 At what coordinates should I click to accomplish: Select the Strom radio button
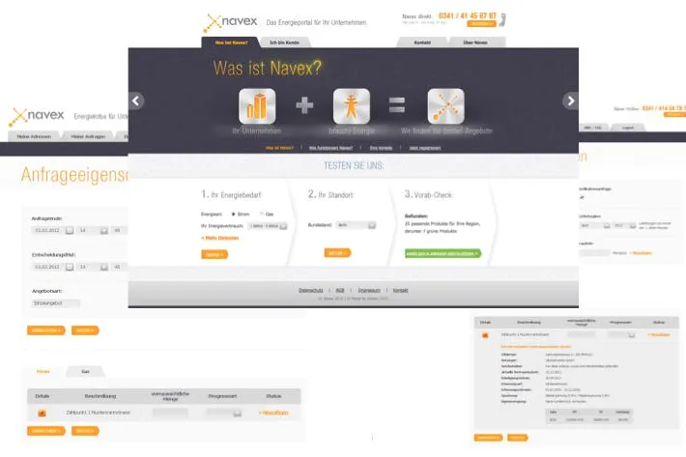tap(233, 214)
